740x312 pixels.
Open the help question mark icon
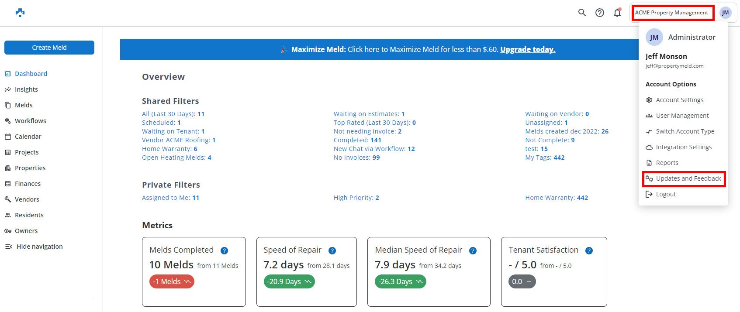click(600, 13)
